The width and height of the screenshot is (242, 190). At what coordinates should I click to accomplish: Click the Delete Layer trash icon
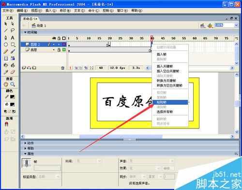click(x=63, y=68)
